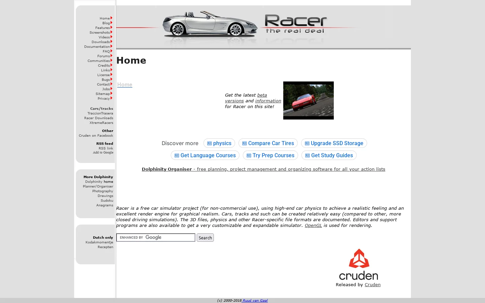Screen dimensions: 485x303
Task: Click the red arrow beside Contact
Action: click(x=111, y=84)
